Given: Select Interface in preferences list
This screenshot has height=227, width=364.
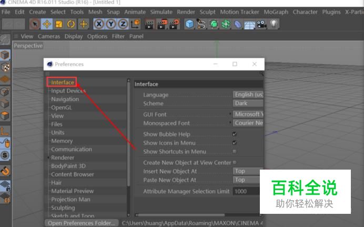Looking at the screenshot, I should pyautogui.click(x=63, y=82).
